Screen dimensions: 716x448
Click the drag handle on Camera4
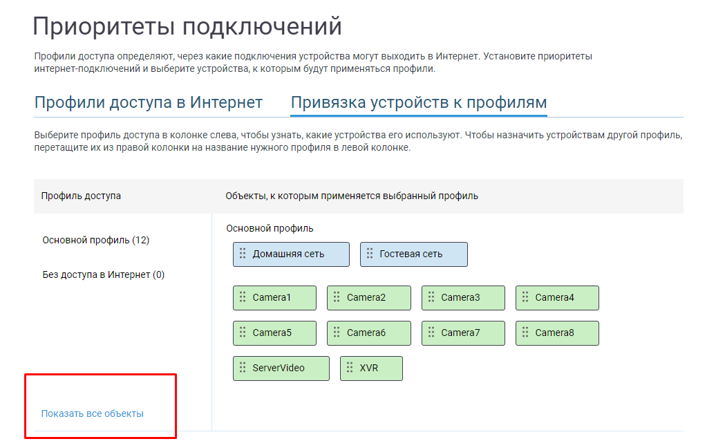525,297
